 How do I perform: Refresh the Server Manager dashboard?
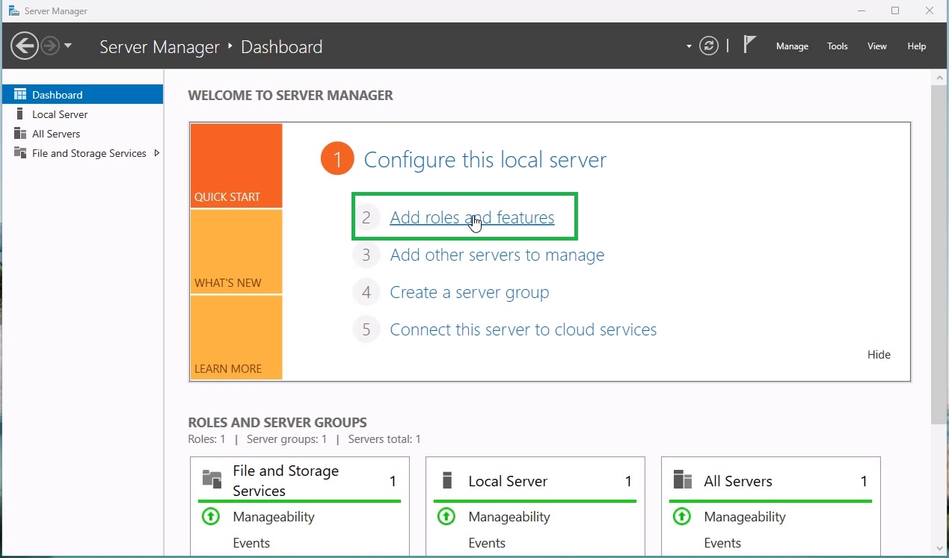point(709,46)
